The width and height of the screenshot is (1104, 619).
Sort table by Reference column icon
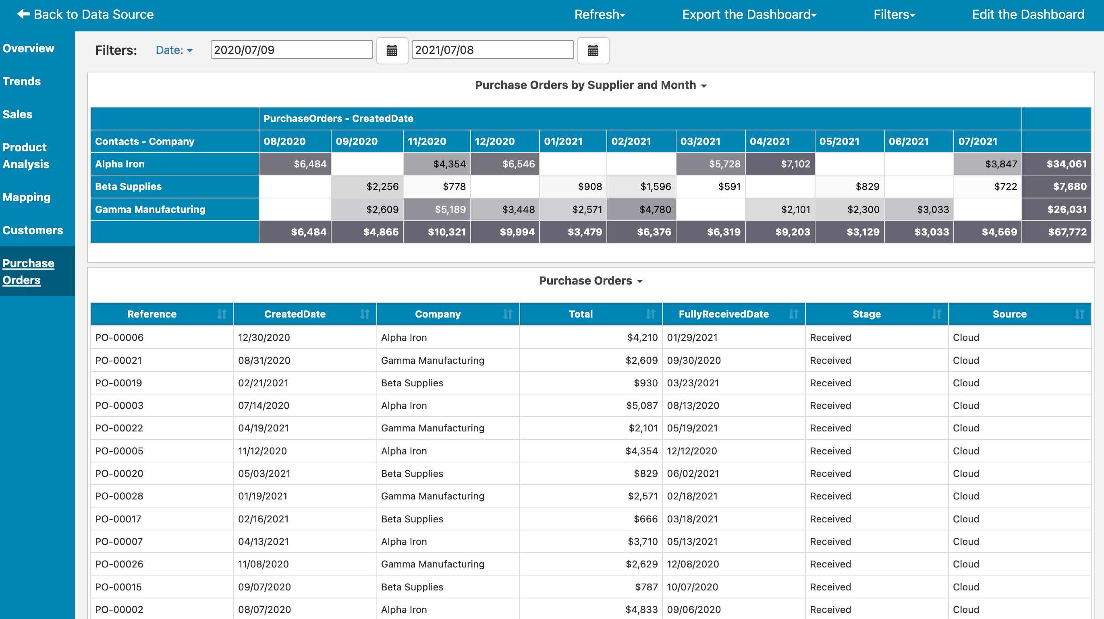pos(222,314)
